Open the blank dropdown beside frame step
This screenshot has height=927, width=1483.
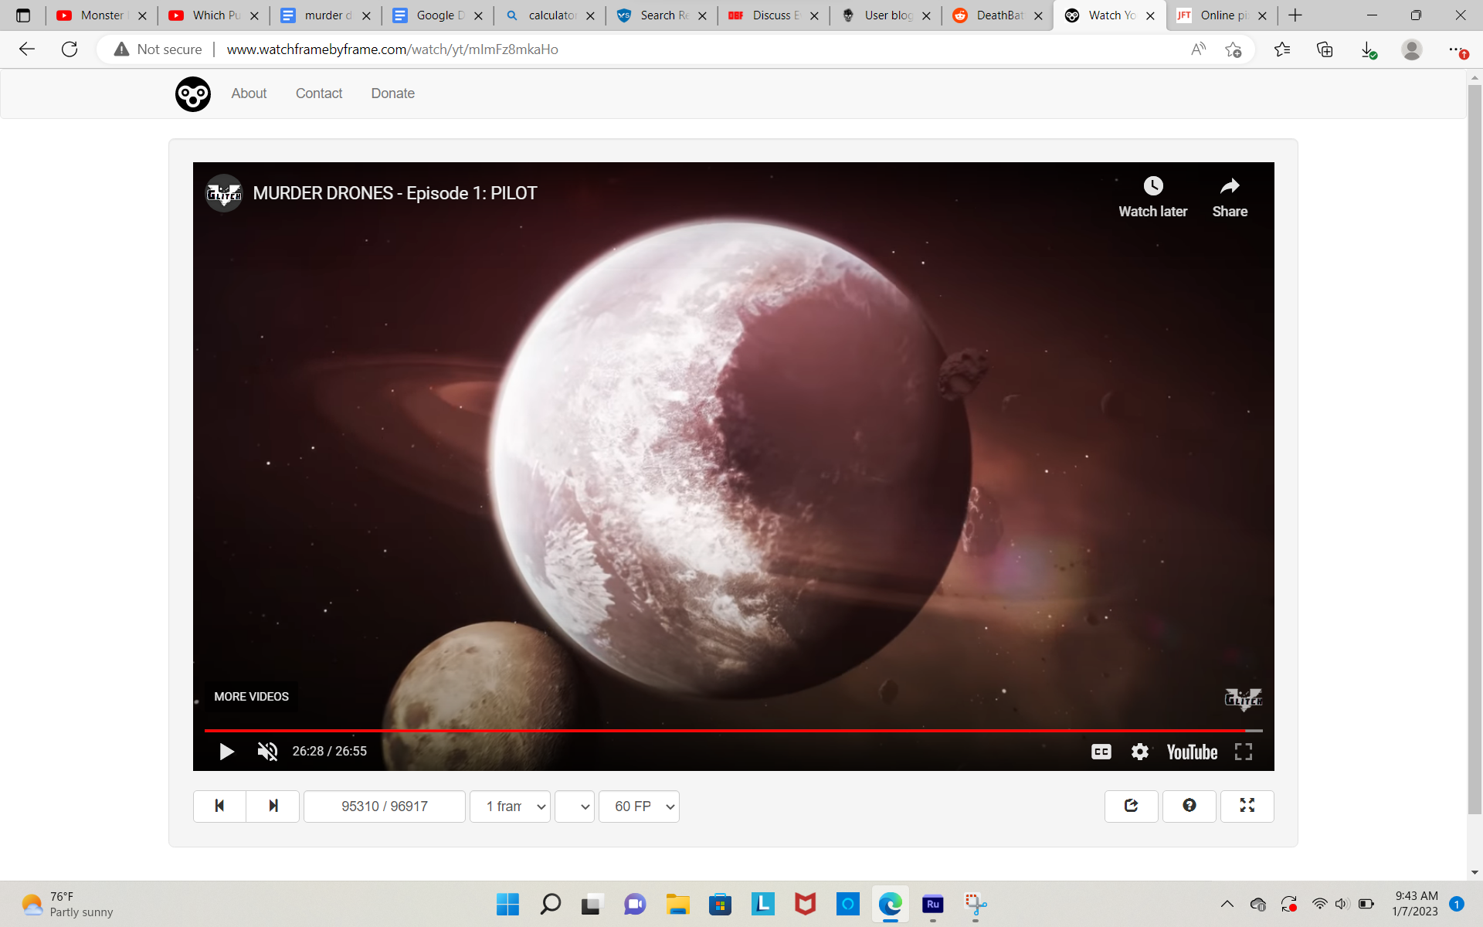(x=575, y=806)
